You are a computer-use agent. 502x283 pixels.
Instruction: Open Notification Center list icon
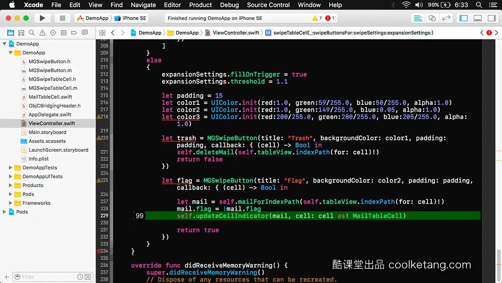pos(493,5)
